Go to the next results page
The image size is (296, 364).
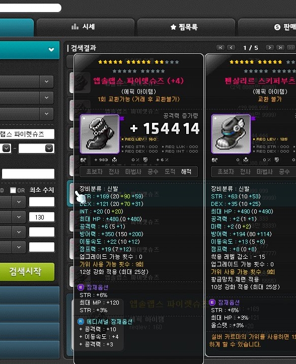tap(269, 48)
